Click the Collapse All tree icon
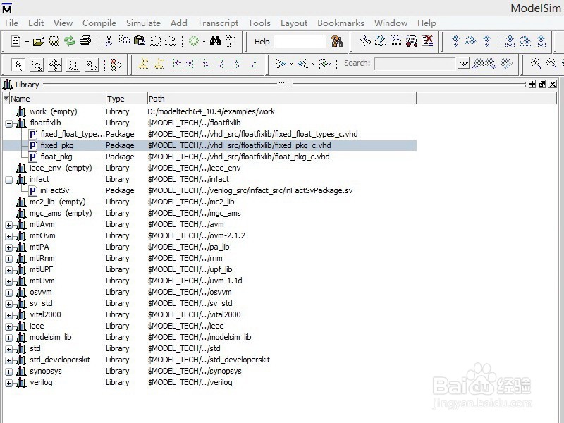 pos(231,41)
